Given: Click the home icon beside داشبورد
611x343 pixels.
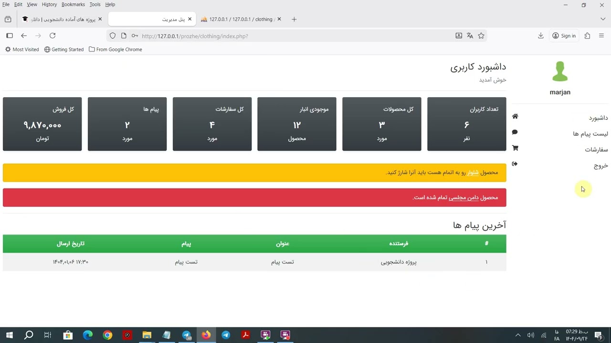Looking at the screenshot, I should coord(515,116).
